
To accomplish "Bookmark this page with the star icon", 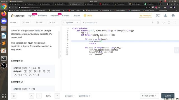I will pyautogui.click(x=149, y=7).
